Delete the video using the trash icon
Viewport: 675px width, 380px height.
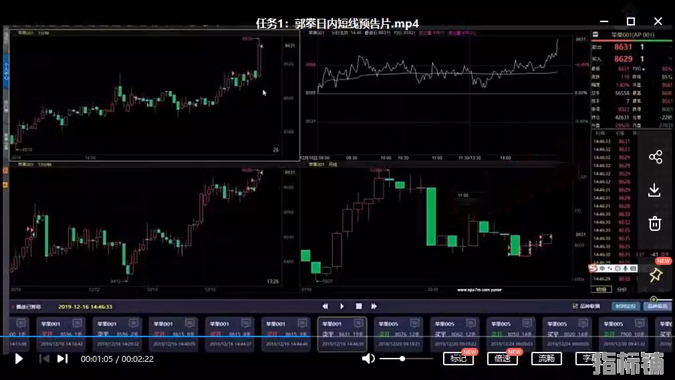(x=655, y=223)
